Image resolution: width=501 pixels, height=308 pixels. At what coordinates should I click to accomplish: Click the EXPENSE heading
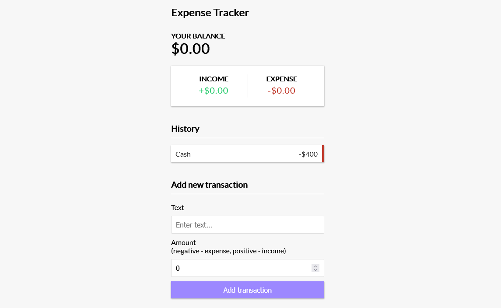tap(281, 79)
